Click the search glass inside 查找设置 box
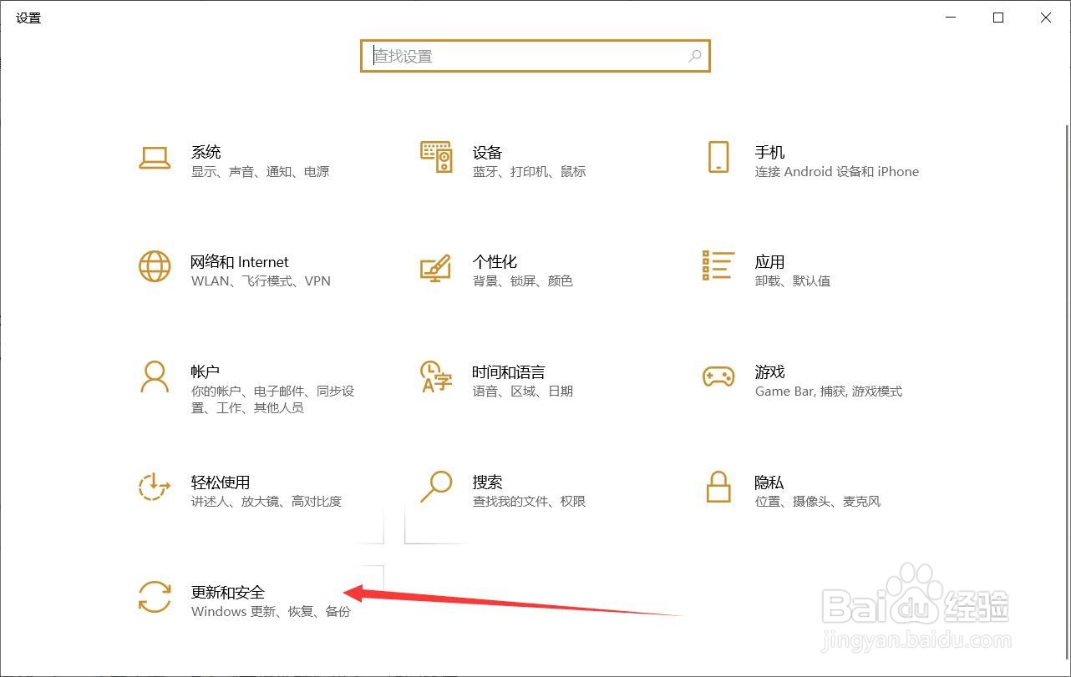1071x677 pixels. click(x=695, y=56)
